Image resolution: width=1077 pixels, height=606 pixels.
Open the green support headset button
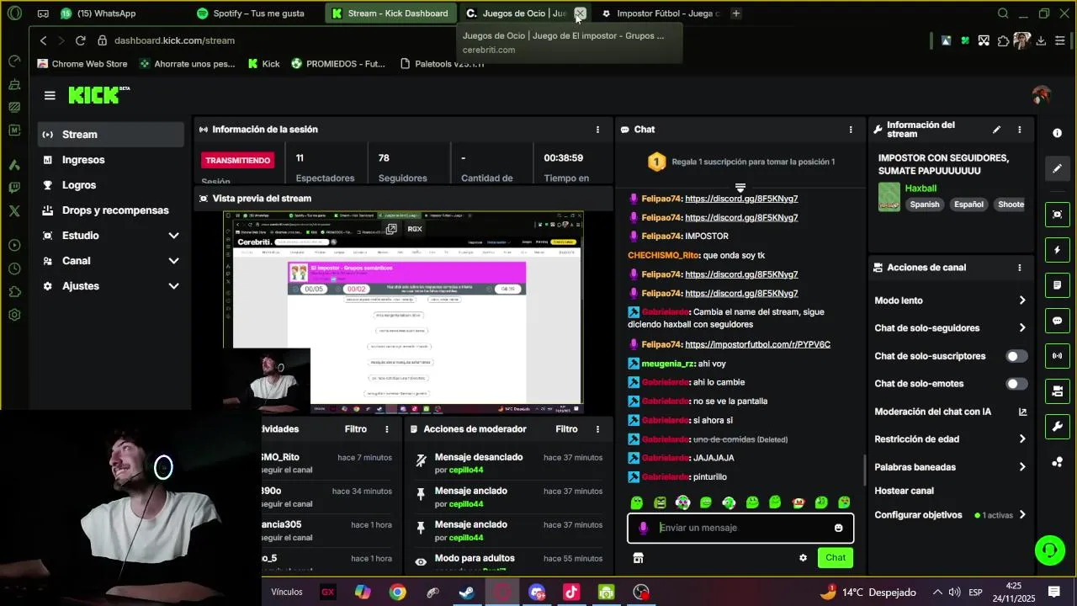(1049, 550)
